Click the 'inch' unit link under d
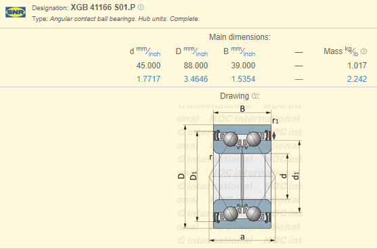Screen dimensions: 377x249 coord(154,54)
